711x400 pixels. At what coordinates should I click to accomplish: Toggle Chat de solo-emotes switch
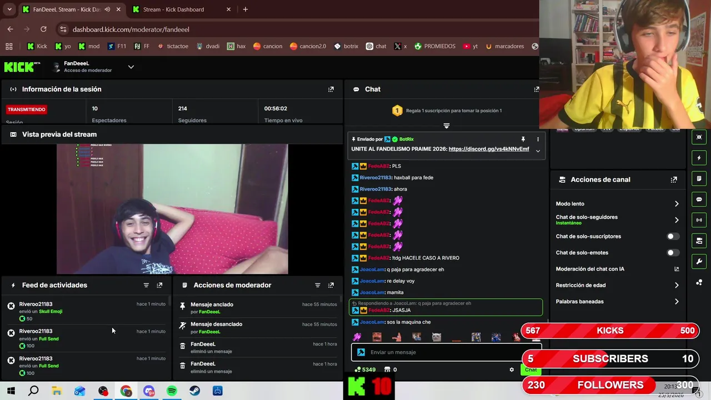click(x=673, y=253)
